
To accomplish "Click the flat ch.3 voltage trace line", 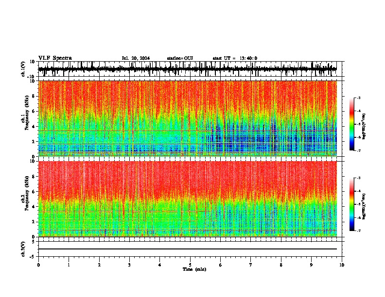I will (x=187, y=249).
